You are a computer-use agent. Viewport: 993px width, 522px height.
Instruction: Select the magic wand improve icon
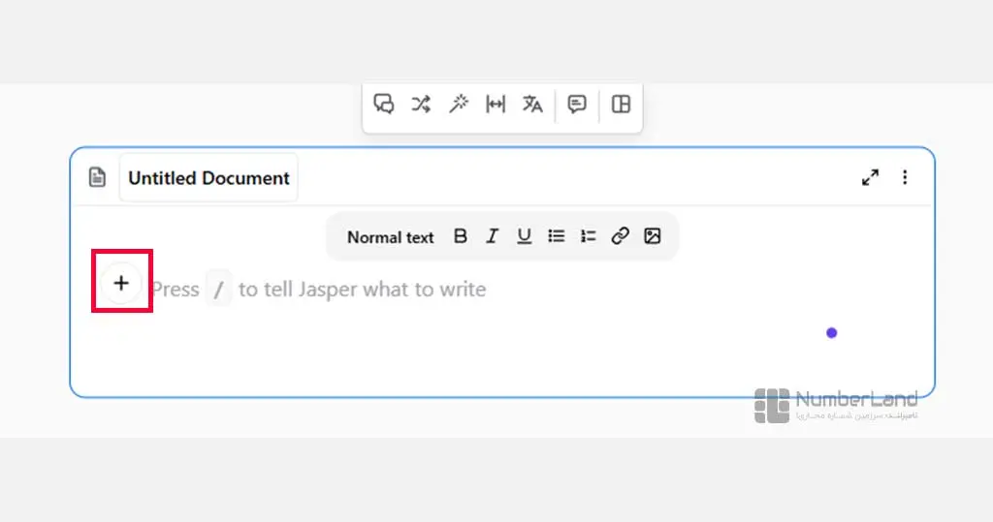tap(459, 104)
